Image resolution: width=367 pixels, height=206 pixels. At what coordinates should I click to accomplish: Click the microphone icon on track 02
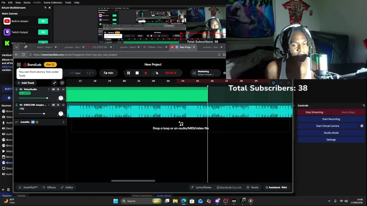pyautogui.click(x=17, y=105)
